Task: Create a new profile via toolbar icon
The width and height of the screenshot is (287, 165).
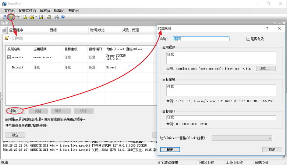Action: pyautogui.click(x=25, y=17)
